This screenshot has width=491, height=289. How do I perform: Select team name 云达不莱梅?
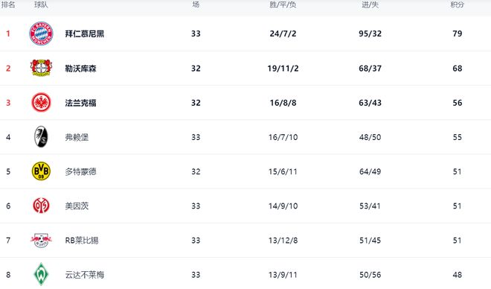pos(85,275)
